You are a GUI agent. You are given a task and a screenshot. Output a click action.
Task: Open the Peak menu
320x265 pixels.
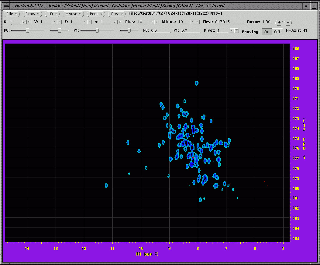[x=96, y=14]
